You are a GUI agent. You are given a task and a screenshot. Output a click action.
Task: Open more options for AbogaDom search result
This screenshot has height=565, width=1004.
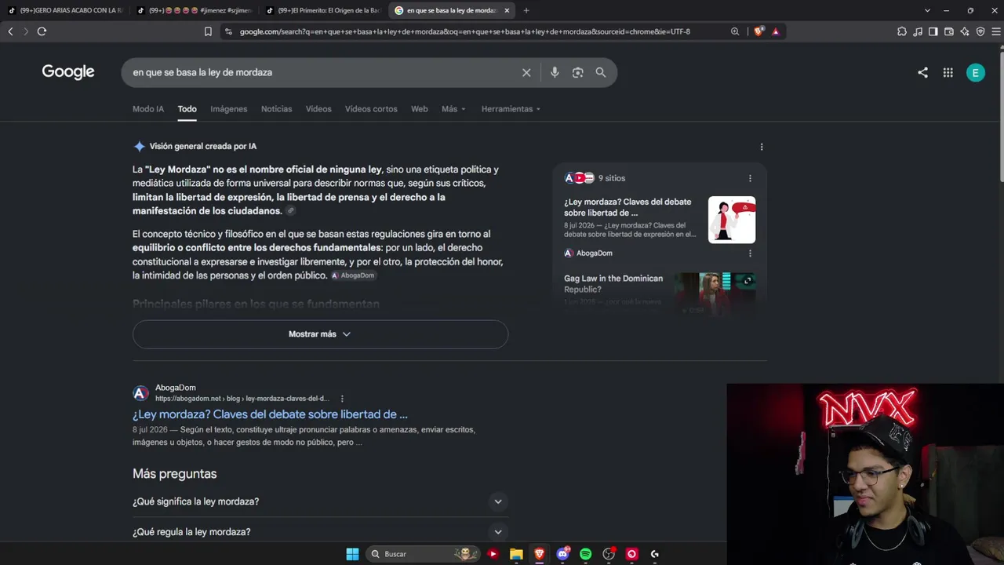[x=342, y=399]
